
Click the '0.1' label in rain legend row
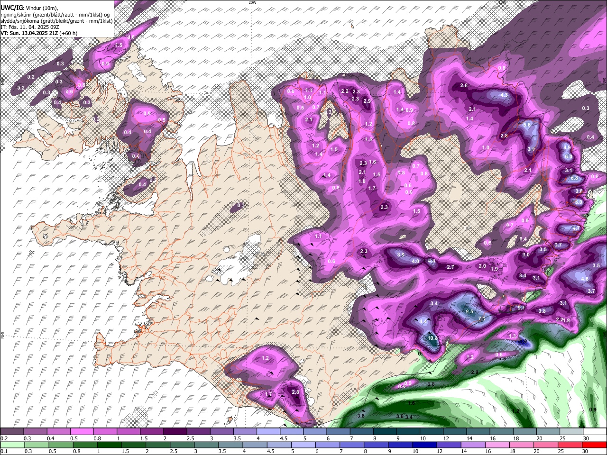(4, 451)
